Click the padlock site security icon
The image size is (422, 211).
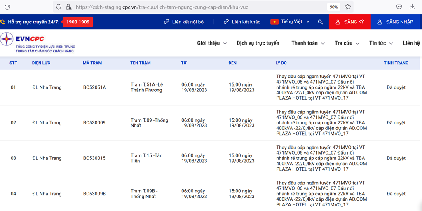(68, 7)
